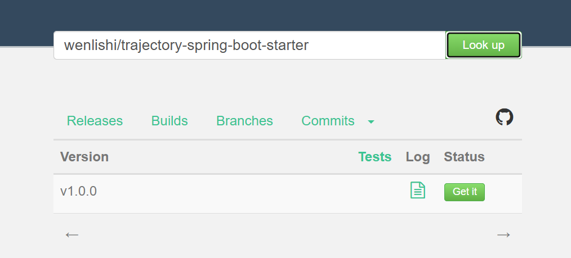
Task: Switch to the Builds tab
Action: tap(169, 121)
